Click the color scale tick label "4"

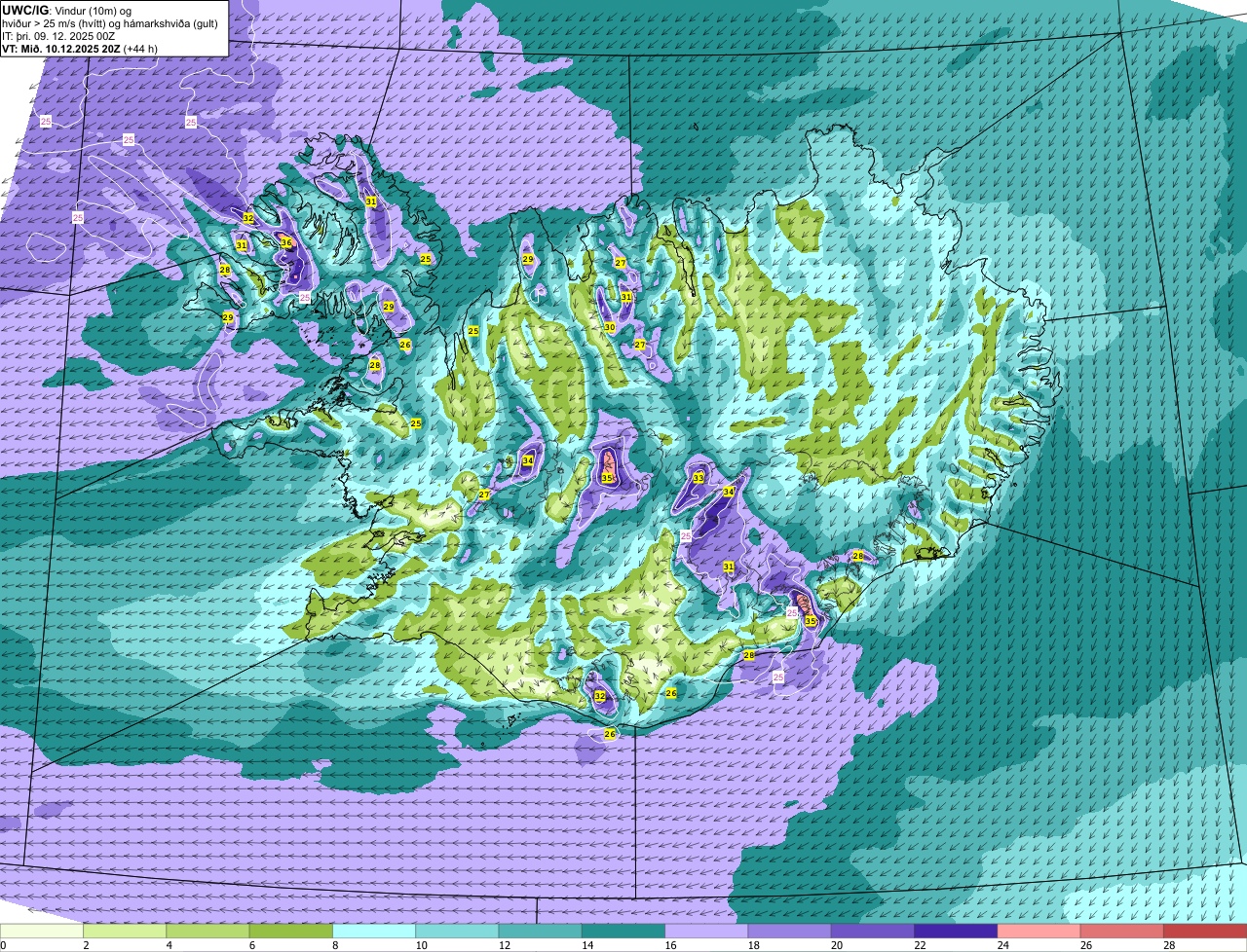coord(169,945)
